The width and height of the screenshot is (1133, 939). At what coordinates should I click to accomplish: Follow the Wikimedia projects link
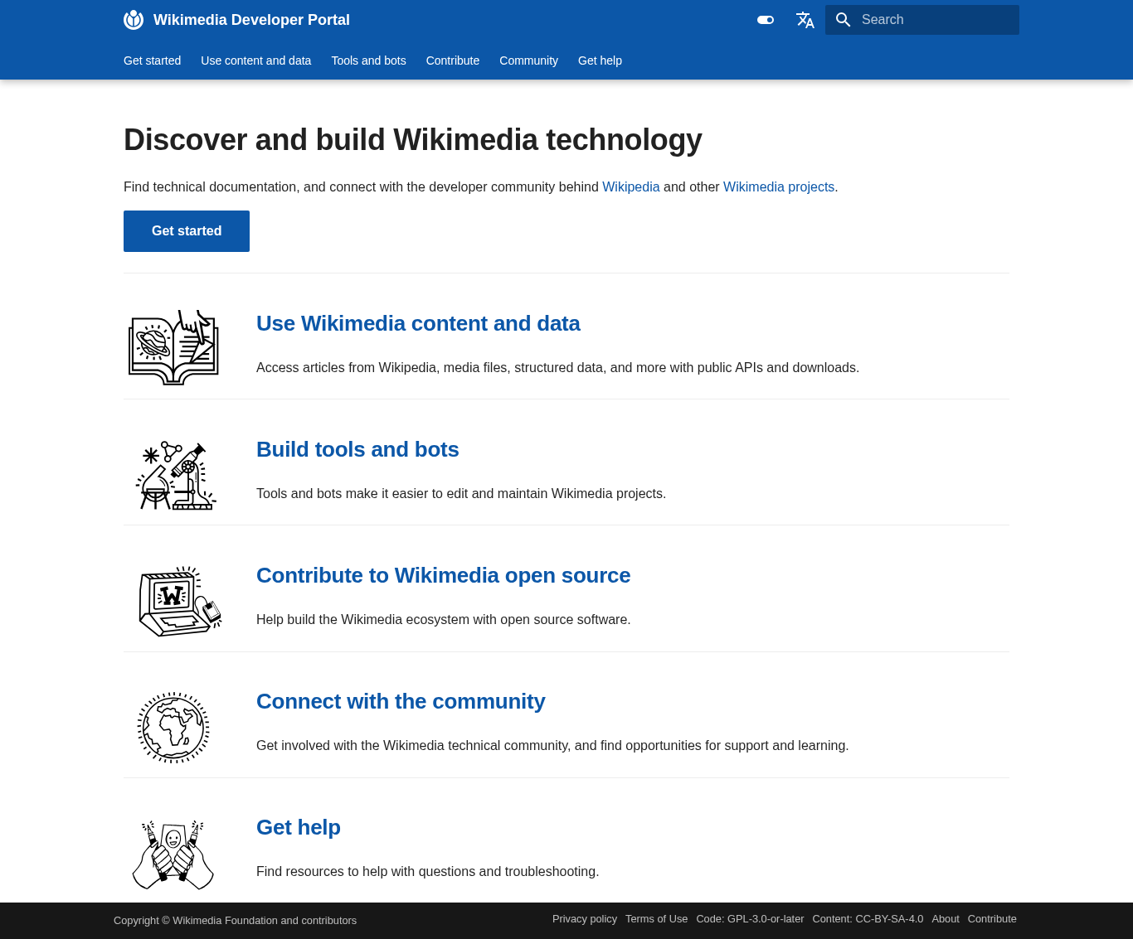click(779, 187)
